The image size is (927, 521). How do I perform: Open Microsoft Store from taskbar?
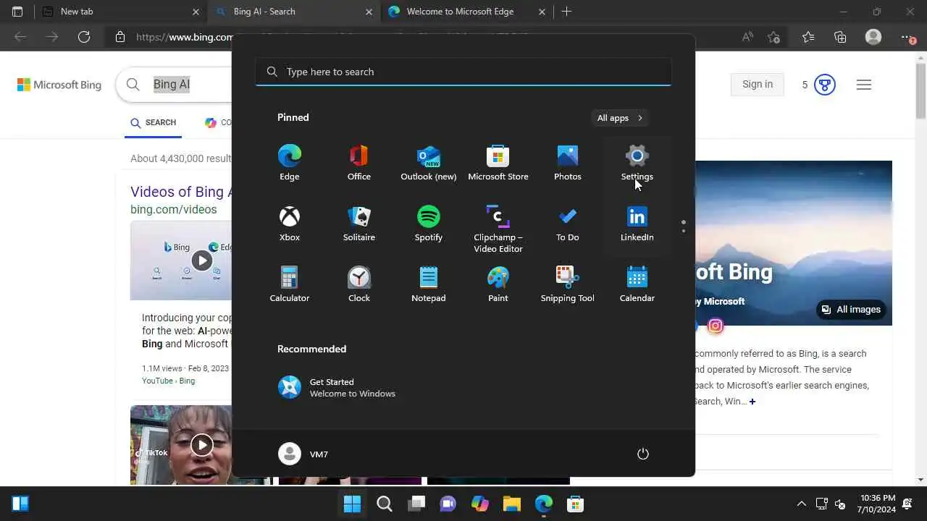point(576,504)
